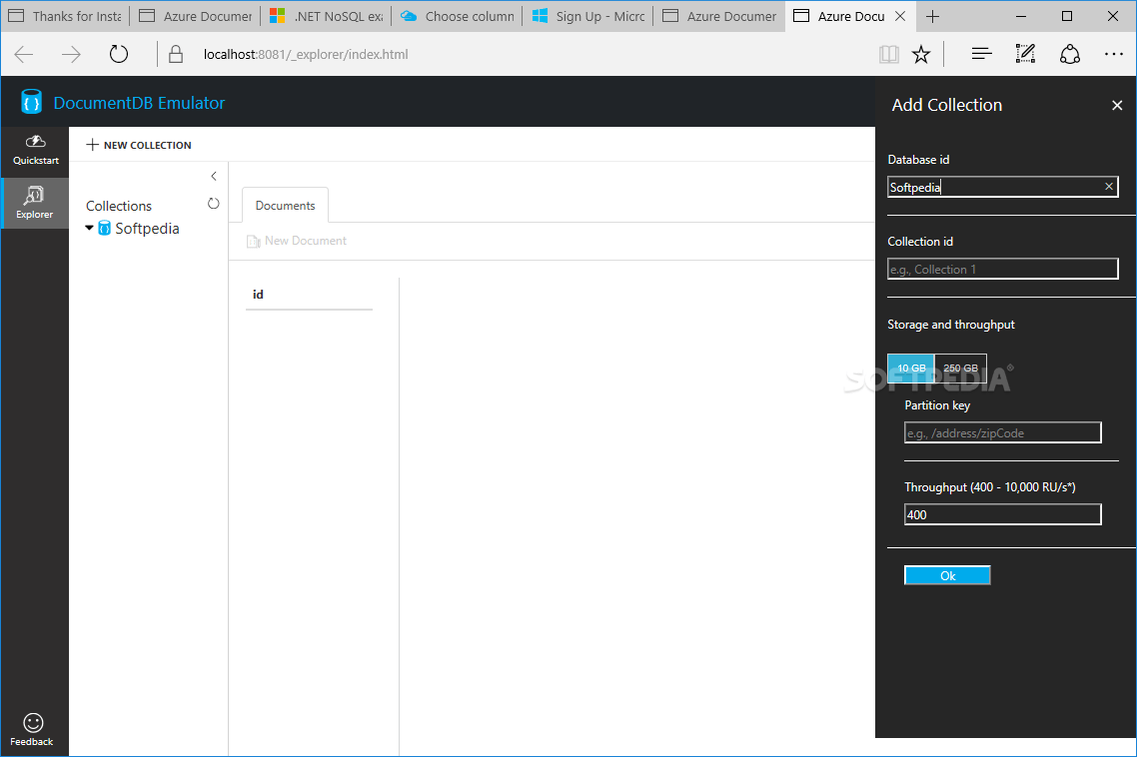The width and height of the screenshot is (1137, 757).
Task: Close the active Azure Docu tab
Action: (x=900, y=16)
